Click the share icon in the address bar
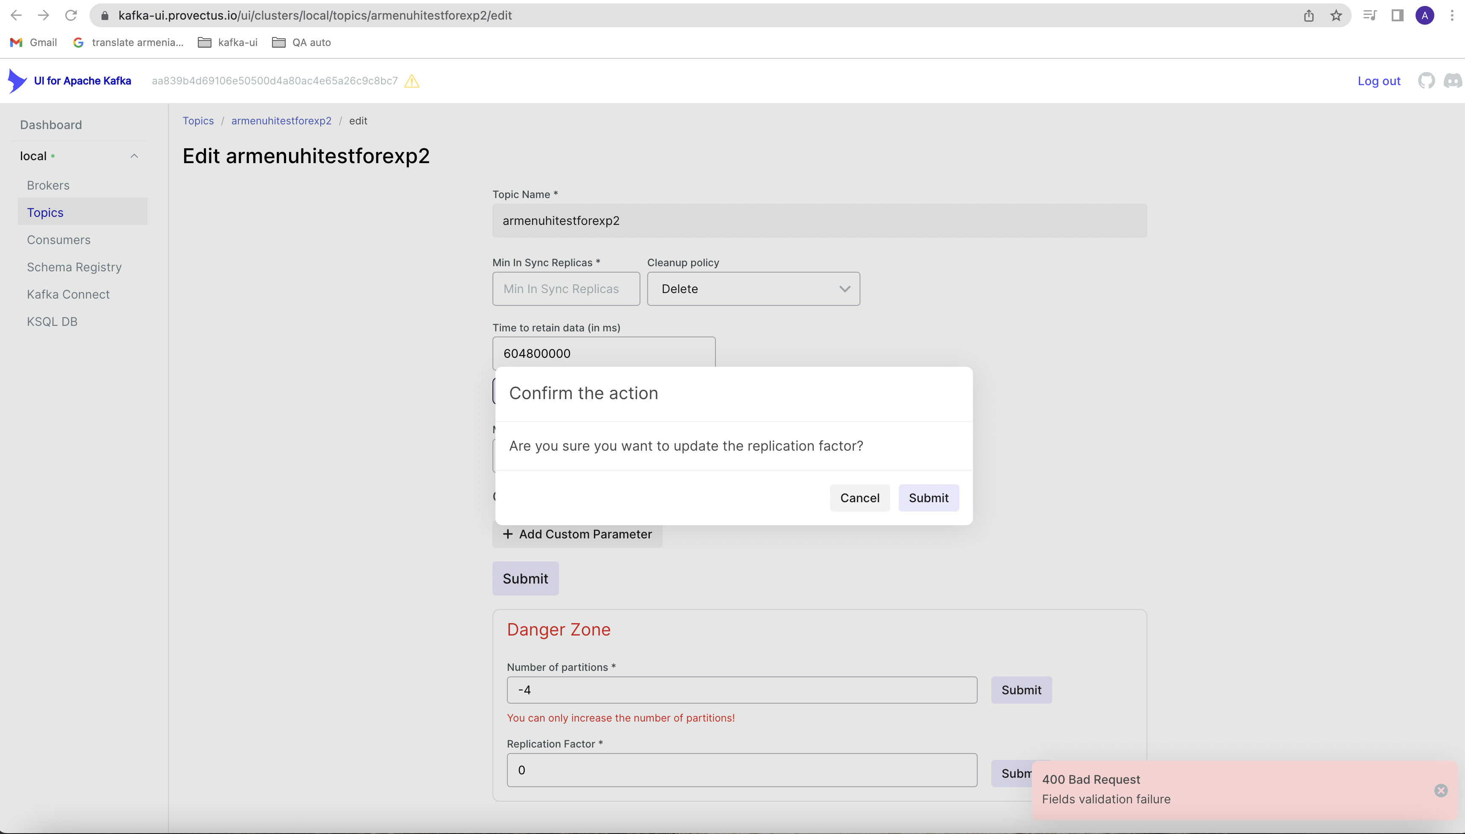The width and height of the screenshot is (1465, 834). [1309, 15]
